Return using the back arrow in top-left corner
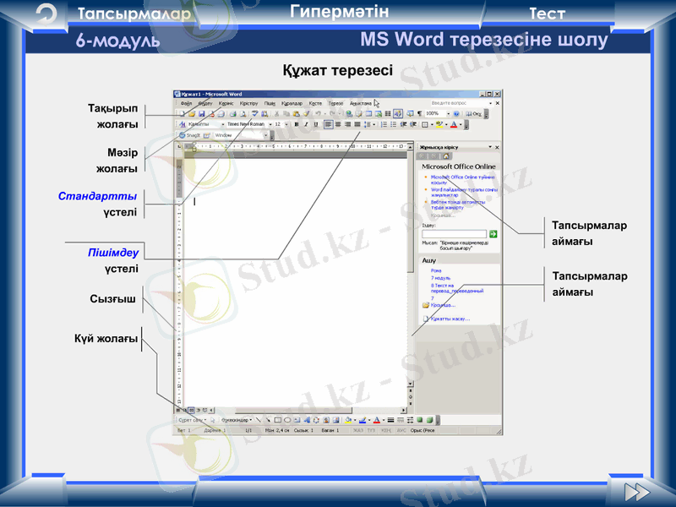676x507 pixels. [x=47, y=13]
